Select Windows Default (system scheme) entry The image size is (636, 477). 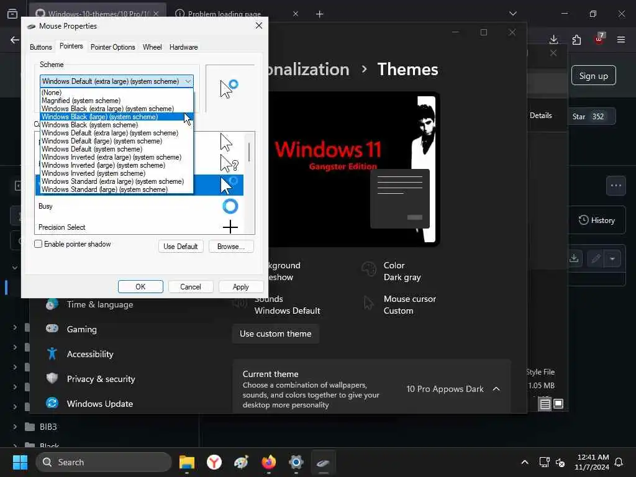click(117, 149)
